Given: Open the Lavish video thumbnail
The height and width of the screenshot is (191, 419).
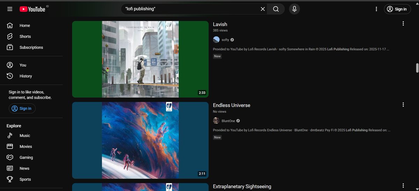Looking at the screenshot, I should pos(140,59).
